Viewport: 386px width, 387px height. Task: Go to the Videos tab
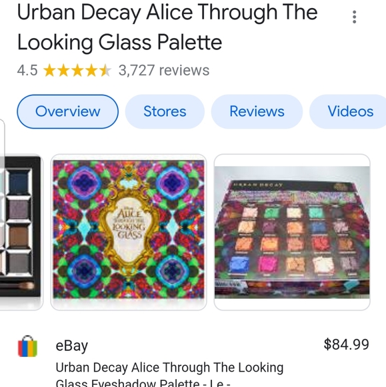tap(348, 111)
